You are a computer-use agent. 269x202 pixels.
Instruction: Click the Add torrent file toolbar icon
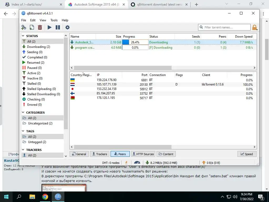point(32,27)
